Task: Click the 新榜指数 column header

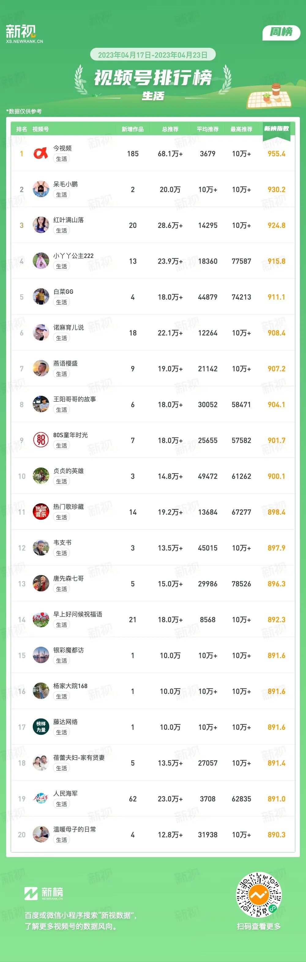Action: (277, 128)
